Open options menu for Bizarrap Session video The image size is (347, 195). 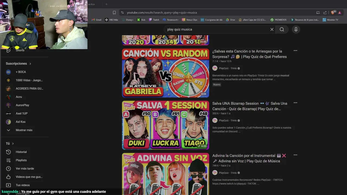tap(295, 103)
